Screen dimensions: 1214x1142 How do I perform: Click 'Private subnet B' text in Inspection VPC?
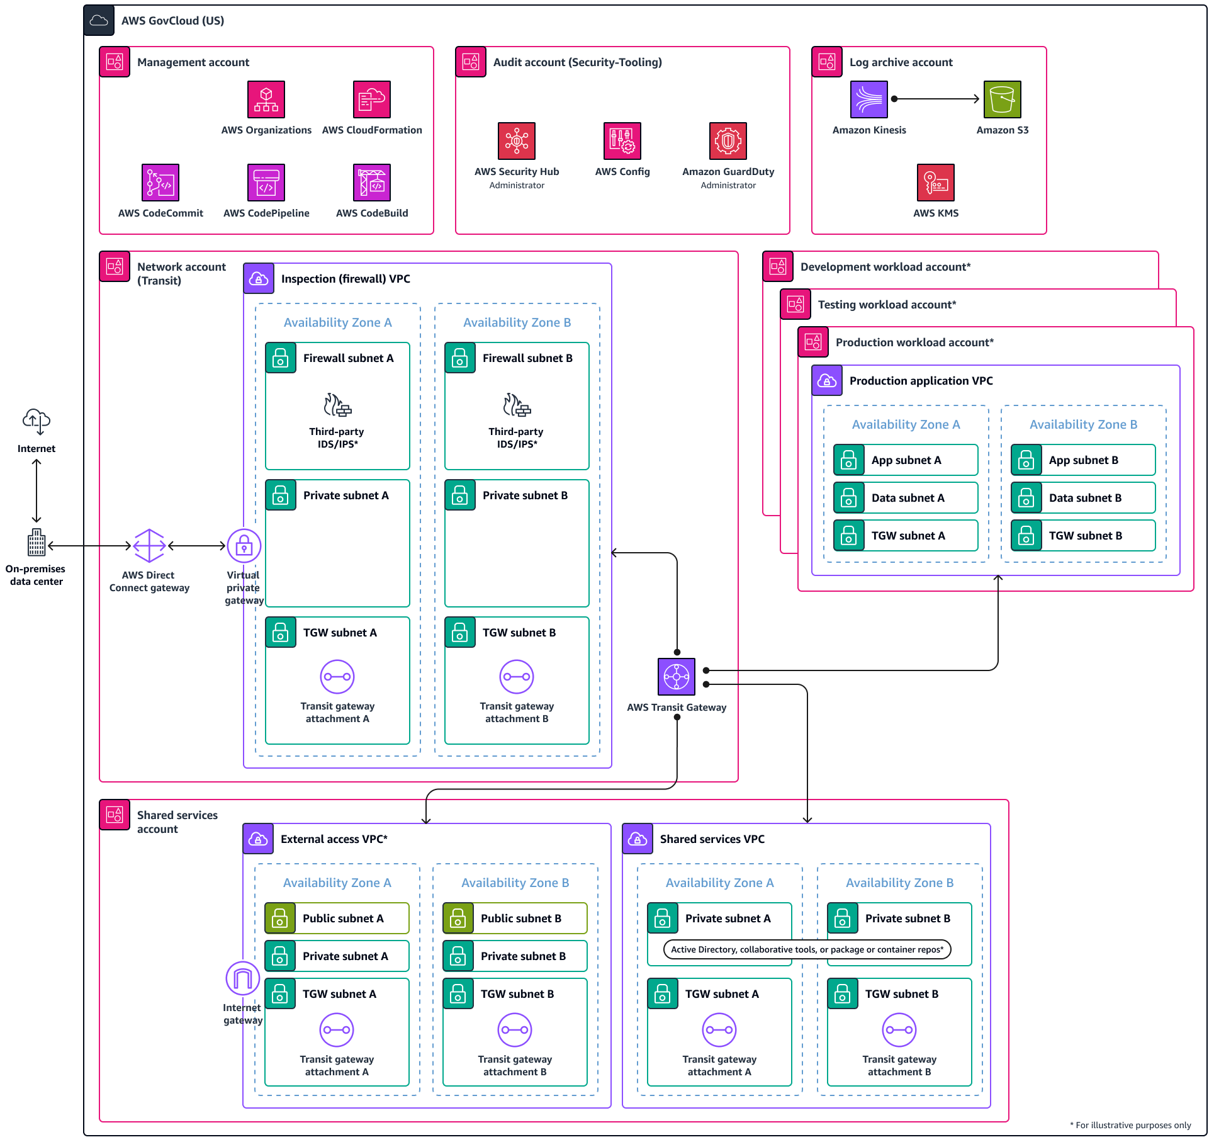525,495
